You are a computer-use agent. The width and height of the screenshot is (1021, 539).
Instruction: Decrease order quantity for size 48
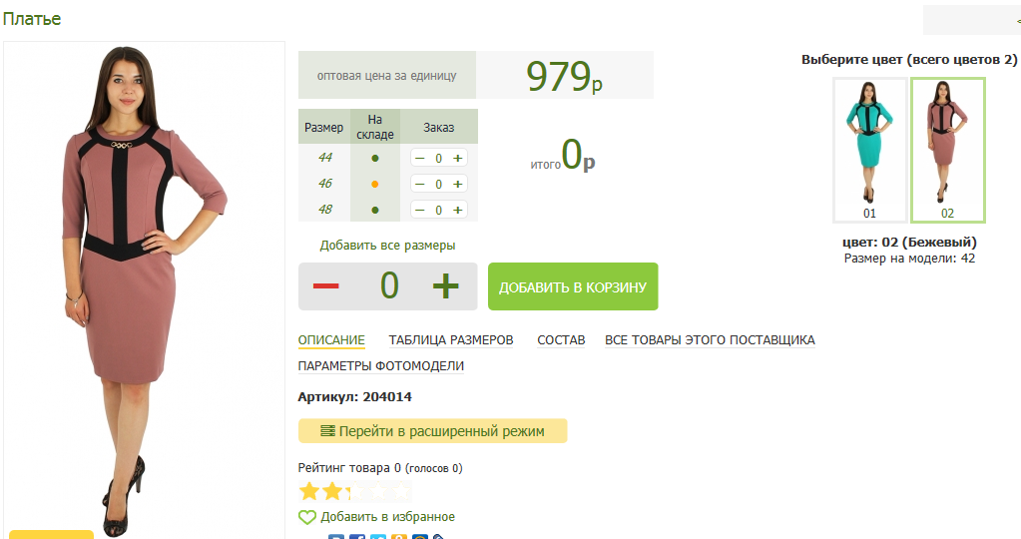coord(419,211)
